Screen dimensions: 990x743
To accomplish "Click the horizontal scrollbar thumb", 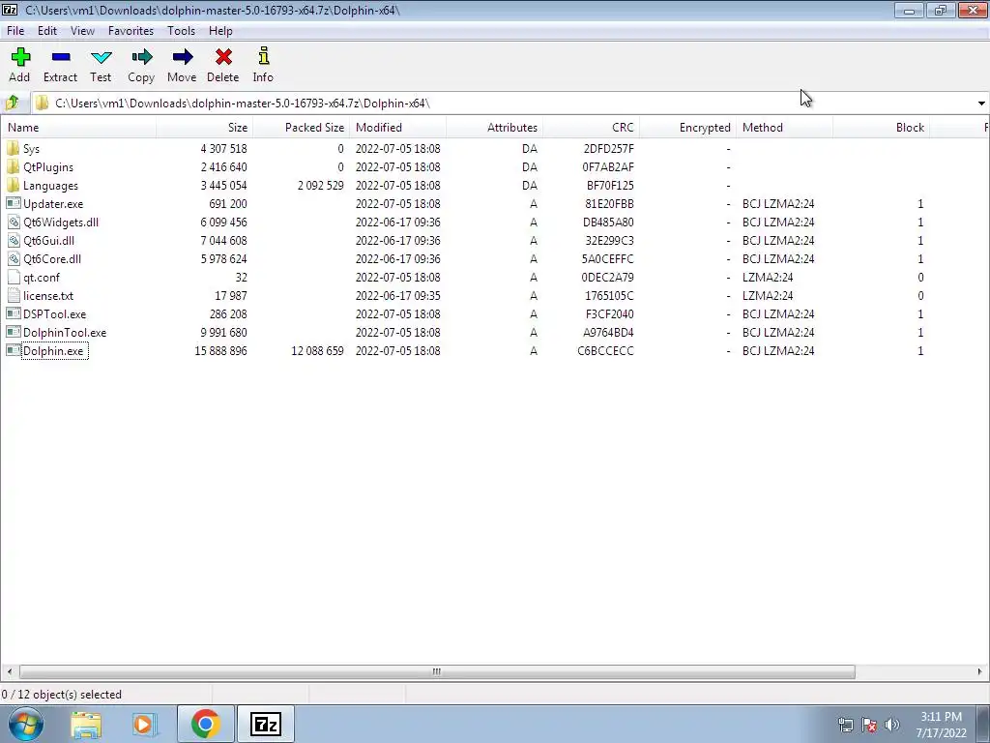I will click(437, 671).
